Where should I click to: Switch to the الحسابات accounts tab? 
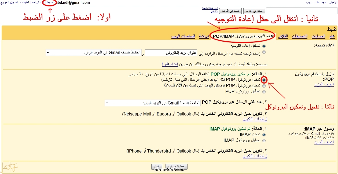(318, 36)
